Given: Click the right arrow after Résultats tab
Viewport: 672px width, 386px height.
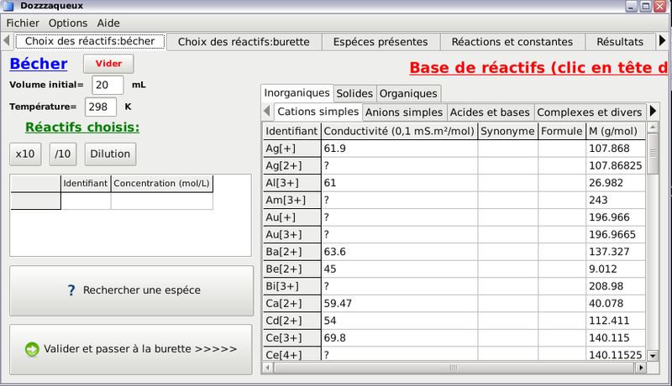Looking at the screenshot, I should (x=662, y=41).
